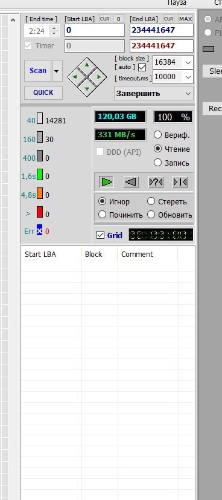Open the Scan button dropdown arrow

tap(57, 71)
